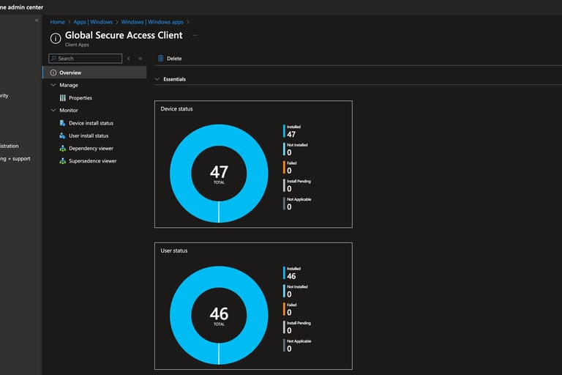The width and height of the screenshot is (562, 375).
Task: Click the Properties bars icon
Action: pos(63,98)
